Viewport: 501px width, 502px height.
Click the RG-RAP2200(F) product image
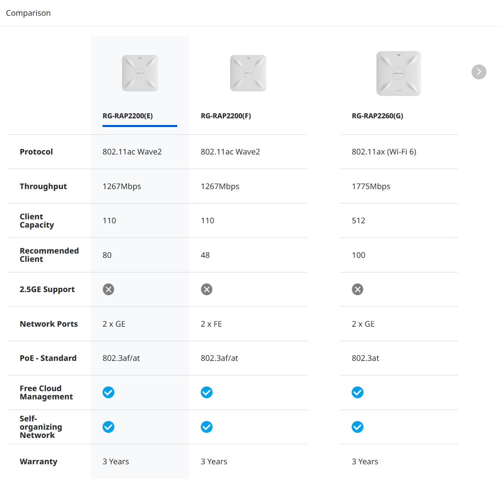[248, 73]
